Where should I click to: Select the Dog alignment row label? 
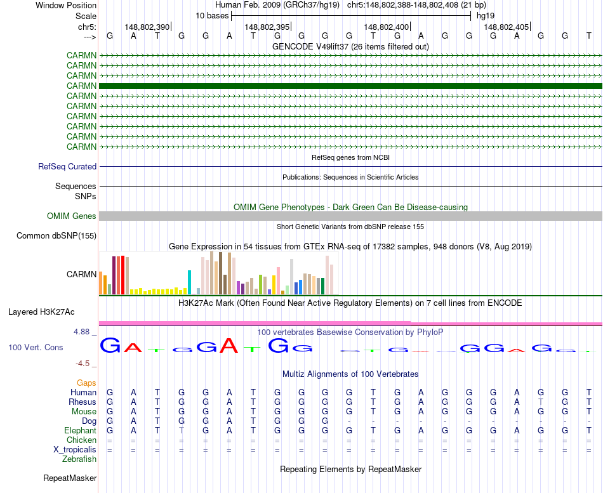click(89, 421)
